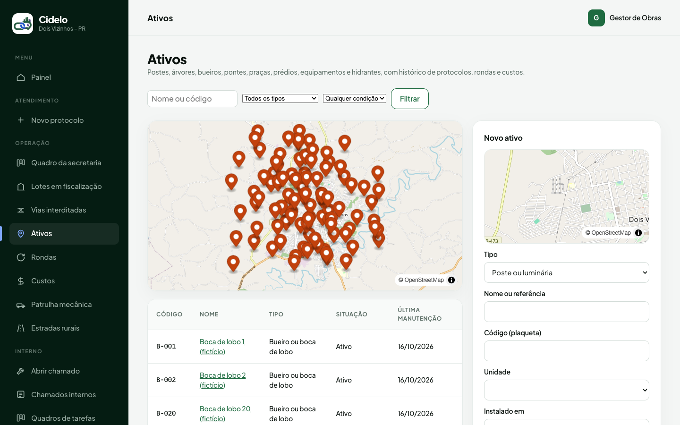Click the Nome ou referência input field
680x425 pixels.
coord(567,312)
